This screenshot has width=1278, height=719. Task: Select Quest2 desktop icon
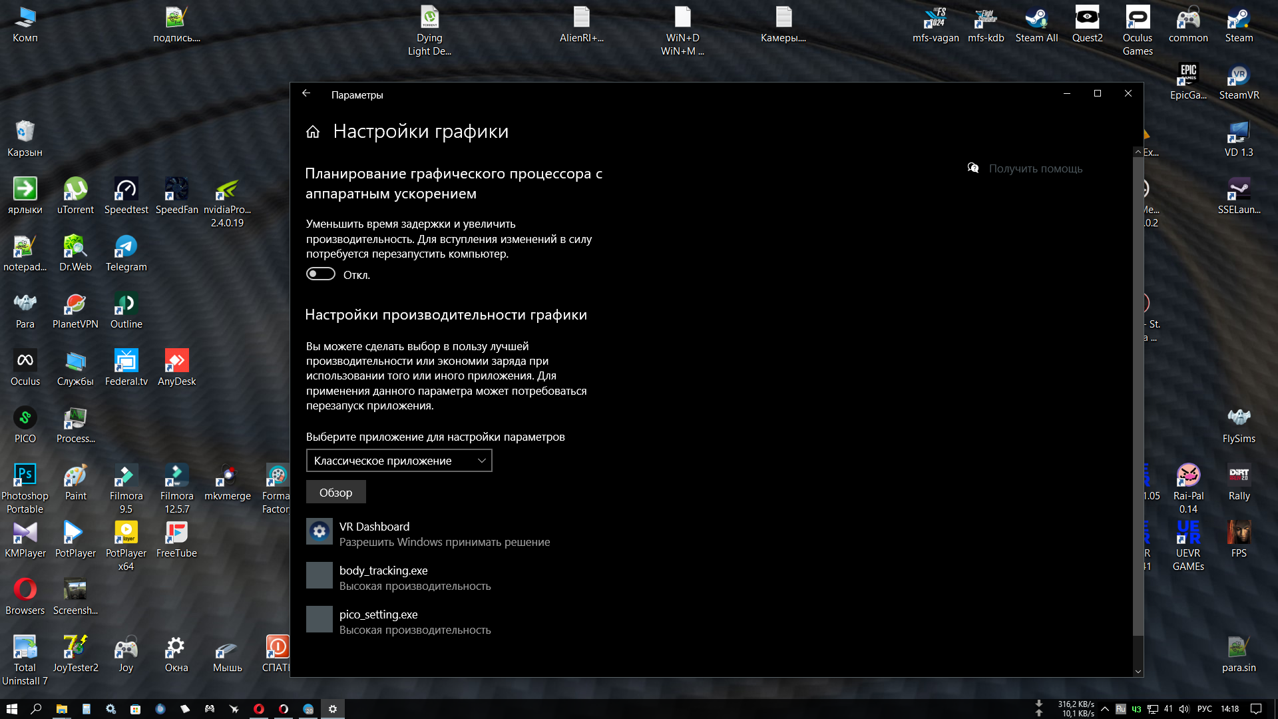1087,24
